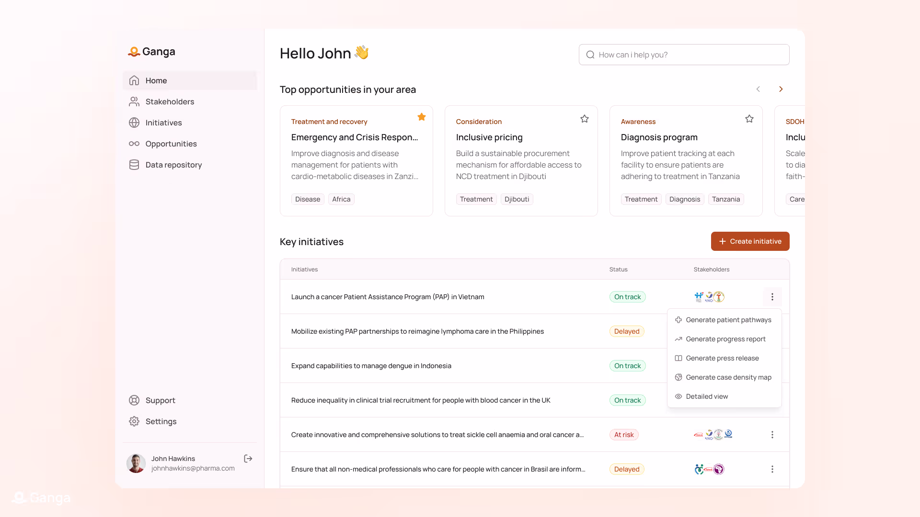Image resolution: width=920 pixels, height=517 pixels.
Task: Unstar the Emergency and Crisis Response card
Action: (x=421, y=117)
